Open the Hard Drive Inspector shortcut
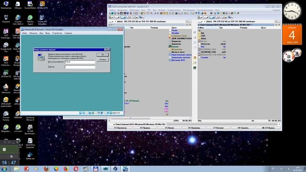 [x=30, y=143]
